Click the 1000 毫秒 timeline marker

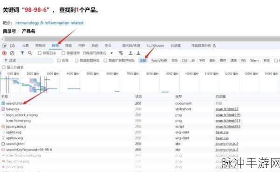pyautogui.click(x=13, y=74)
